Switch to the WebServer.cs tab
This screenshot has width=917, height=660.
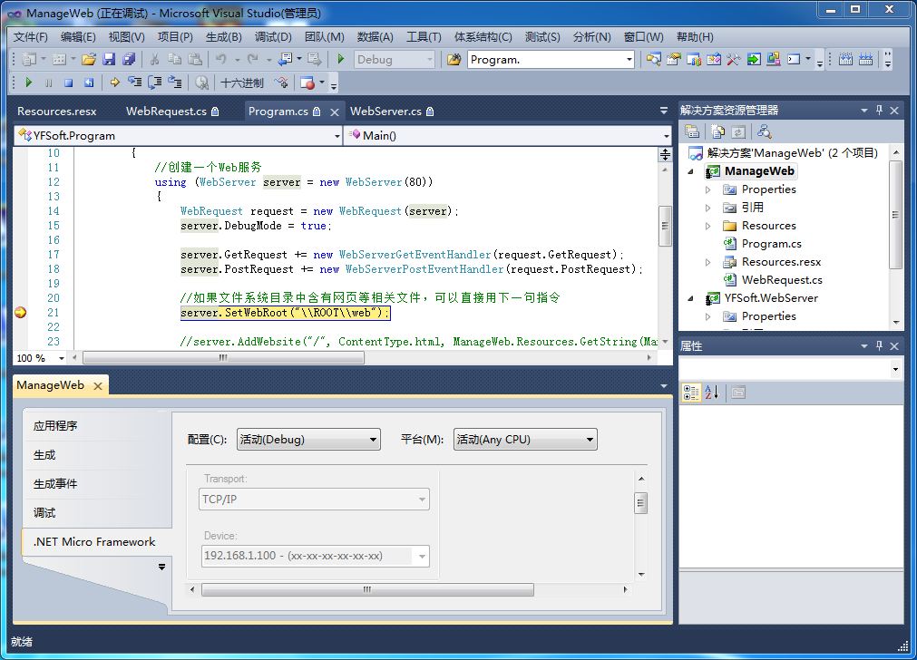point(391,112)
